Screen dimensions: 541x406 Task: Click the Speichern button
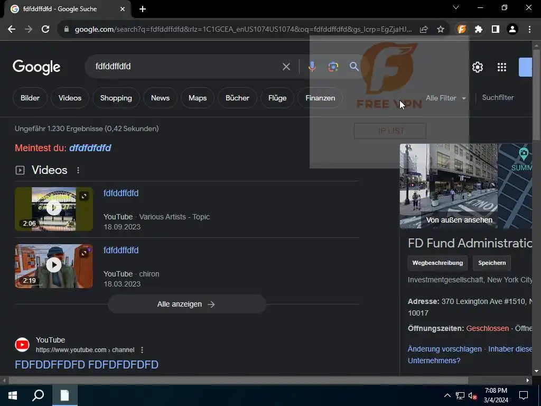point(492,263)
